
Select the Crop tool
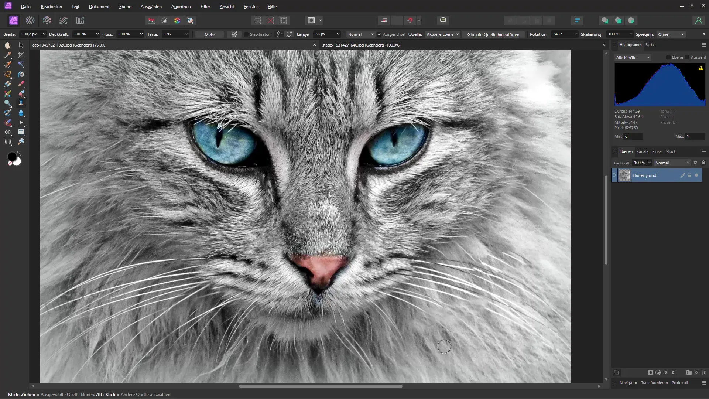pyautogui.click(x=21, y=55)
